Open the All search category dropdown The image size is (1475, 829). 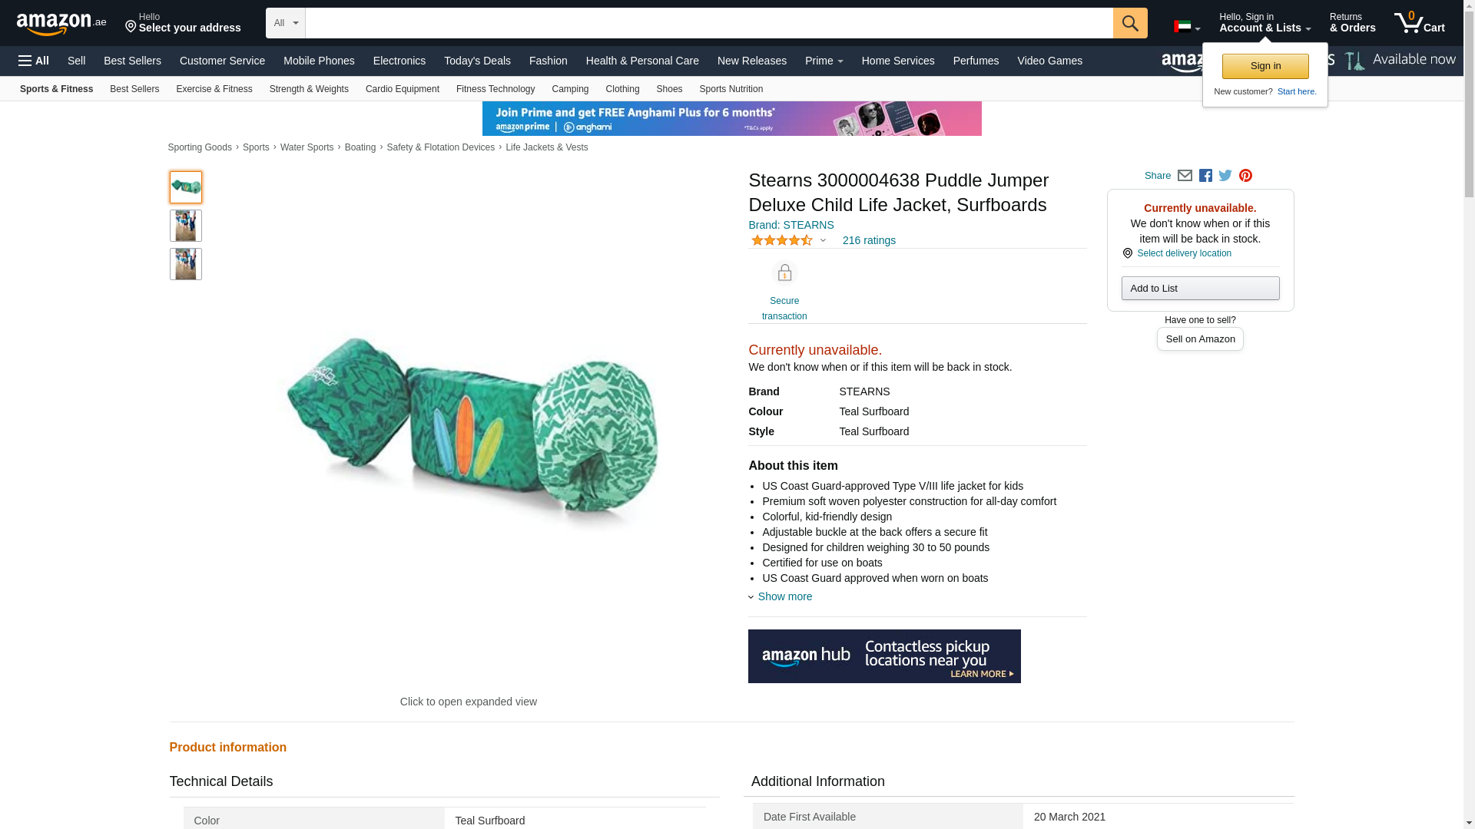(x=286, y=23)
